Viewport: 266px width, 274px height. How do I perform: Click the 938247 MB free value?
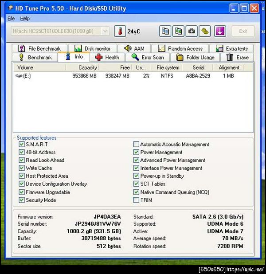[117, 76]
